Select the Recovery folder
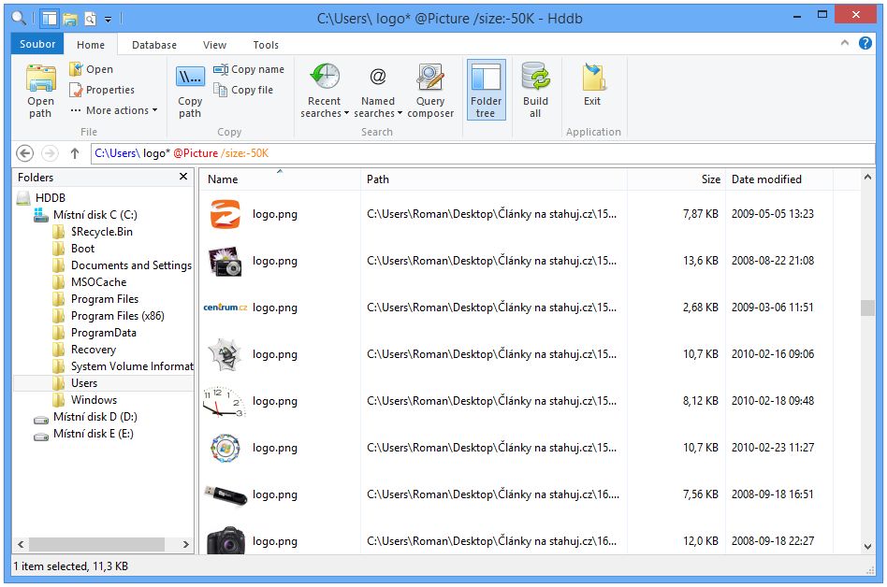The image size is (887, 587). pos(85,350)
